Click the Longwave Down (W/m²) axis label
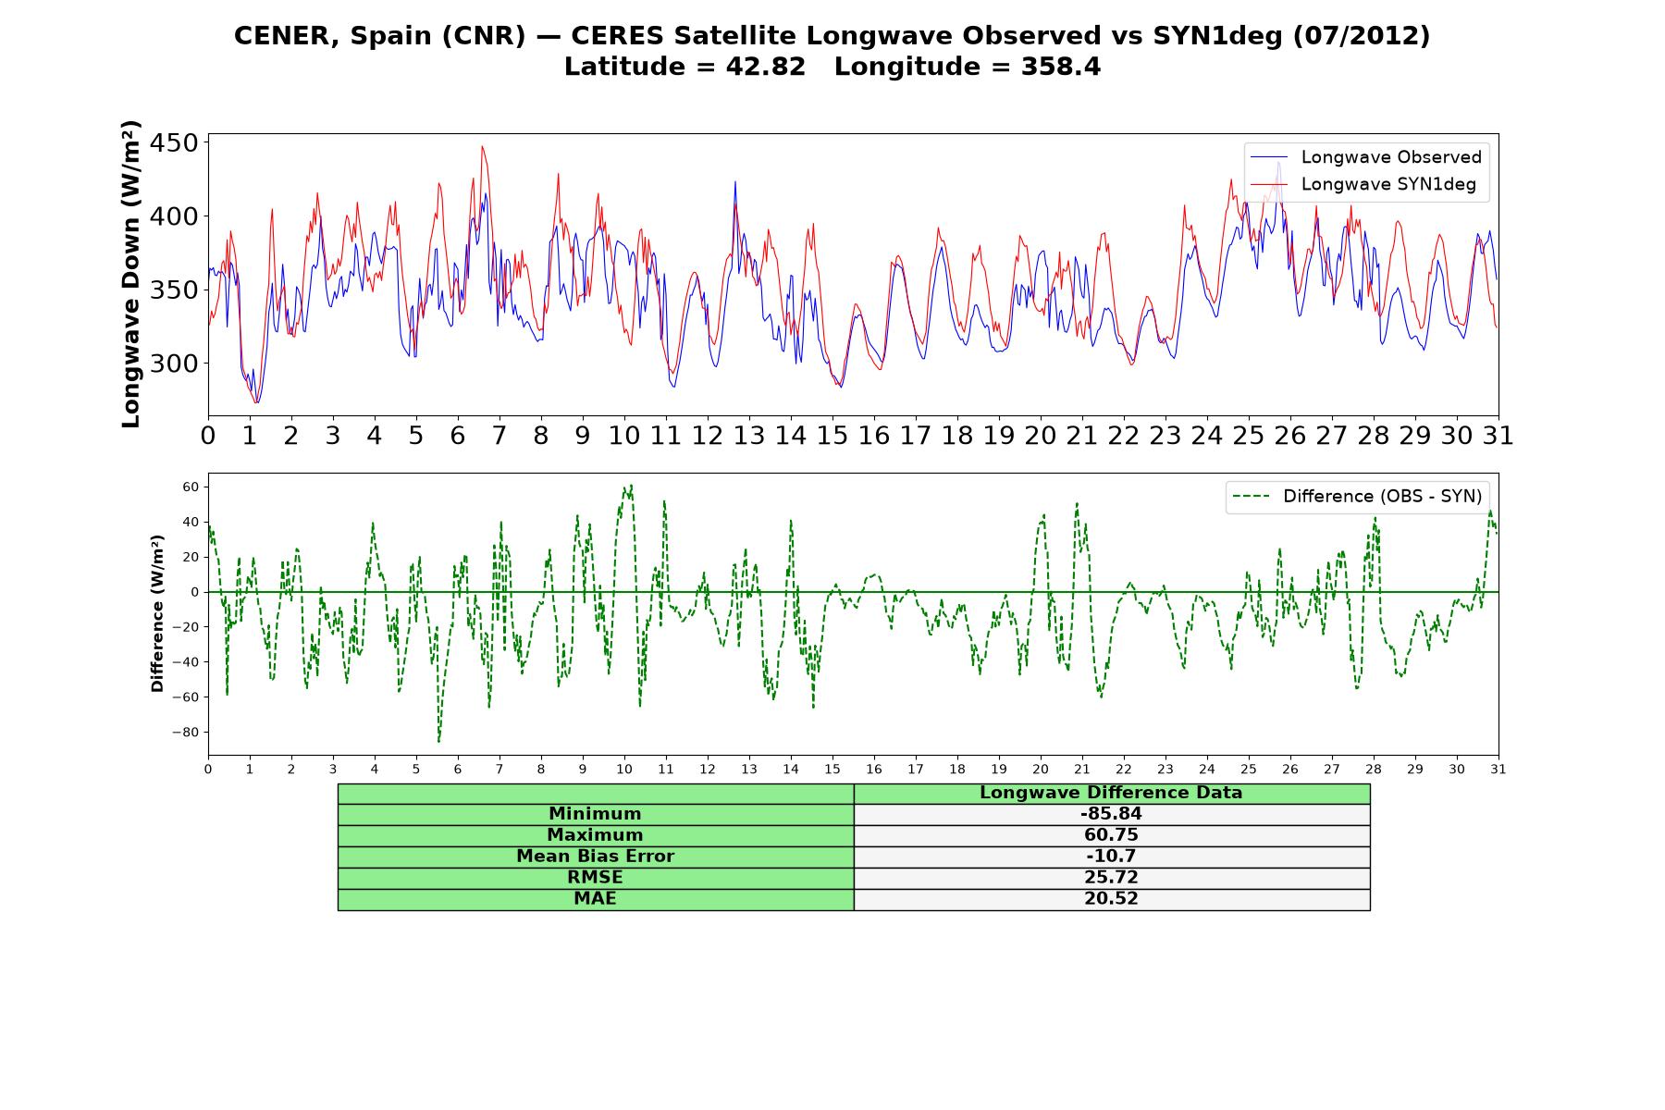 coord(130,274)
